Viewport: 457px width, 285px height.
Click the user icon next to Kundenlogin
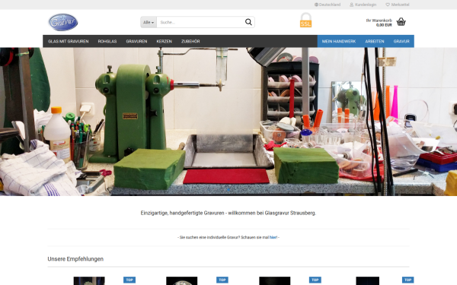[351, 5]
